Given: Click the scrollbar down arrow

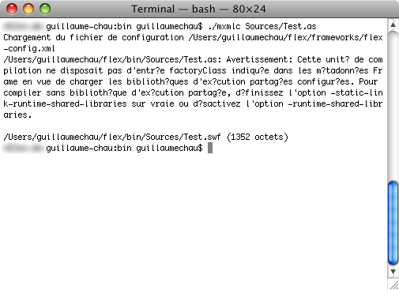Looking at the screenshot, I should pos(393,272).
